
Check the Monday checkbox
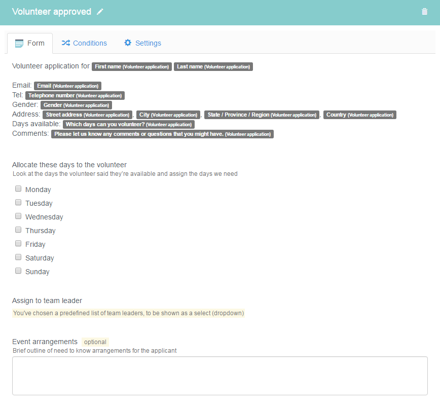[18, 189]
